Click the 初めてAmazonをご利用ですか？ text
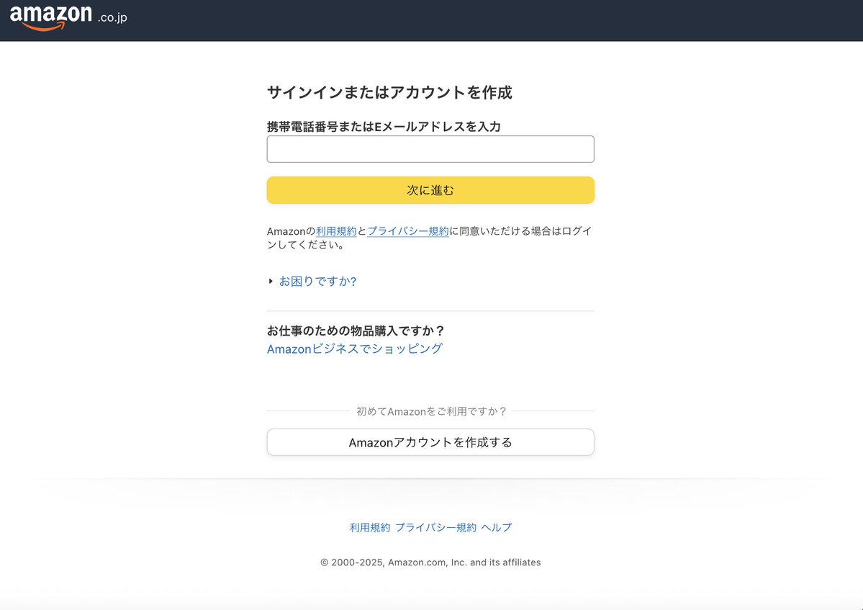This screenshot has width=863, height=610. [431, 411]
